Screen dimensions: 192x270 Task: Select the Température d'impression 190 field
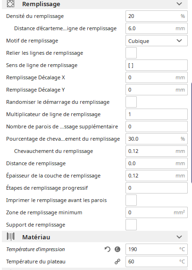pyautogui.click(x=157, y=249)
